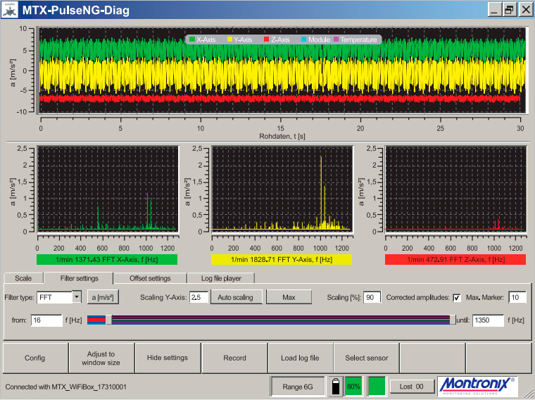Switch to the Scale tab
The width and height of the screenshot is (535, 400).
(23, 278)
